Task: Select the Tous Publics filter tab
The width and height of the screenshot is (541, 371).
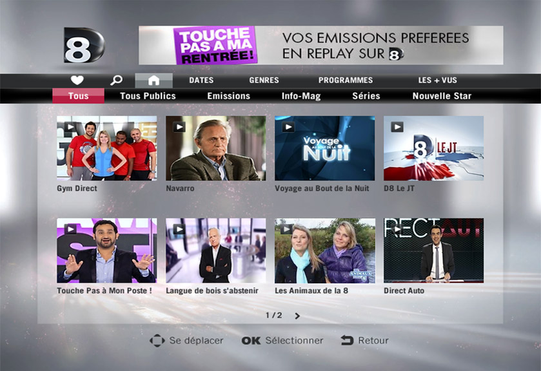Action: [x=148, y=96]
